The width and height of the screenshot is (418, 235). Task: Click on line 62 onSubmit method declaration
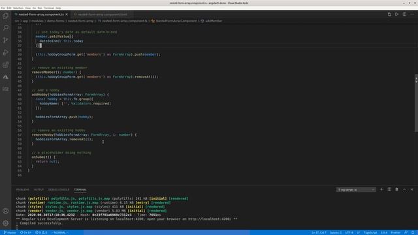[44, 157]
